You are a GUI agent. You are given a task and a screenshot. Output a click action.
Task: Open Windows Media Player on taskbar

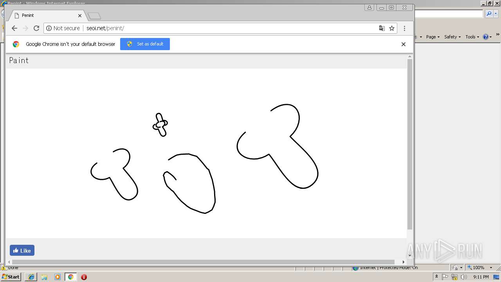coord(58,277)
